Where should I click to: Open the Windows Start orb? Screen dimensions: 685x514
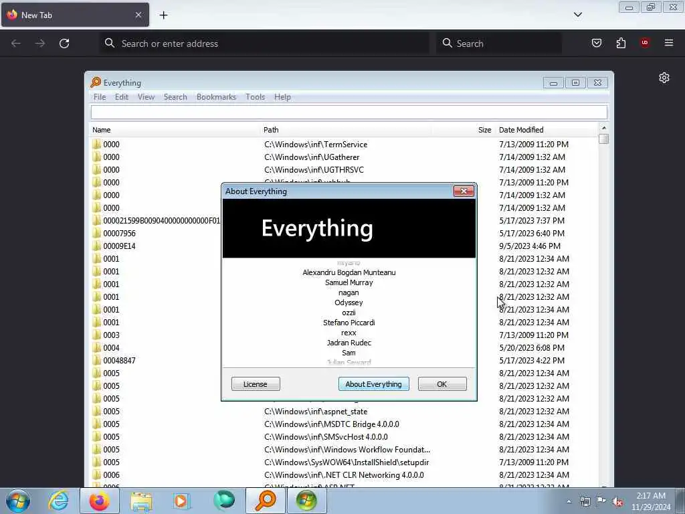click(x=18, y=501)
